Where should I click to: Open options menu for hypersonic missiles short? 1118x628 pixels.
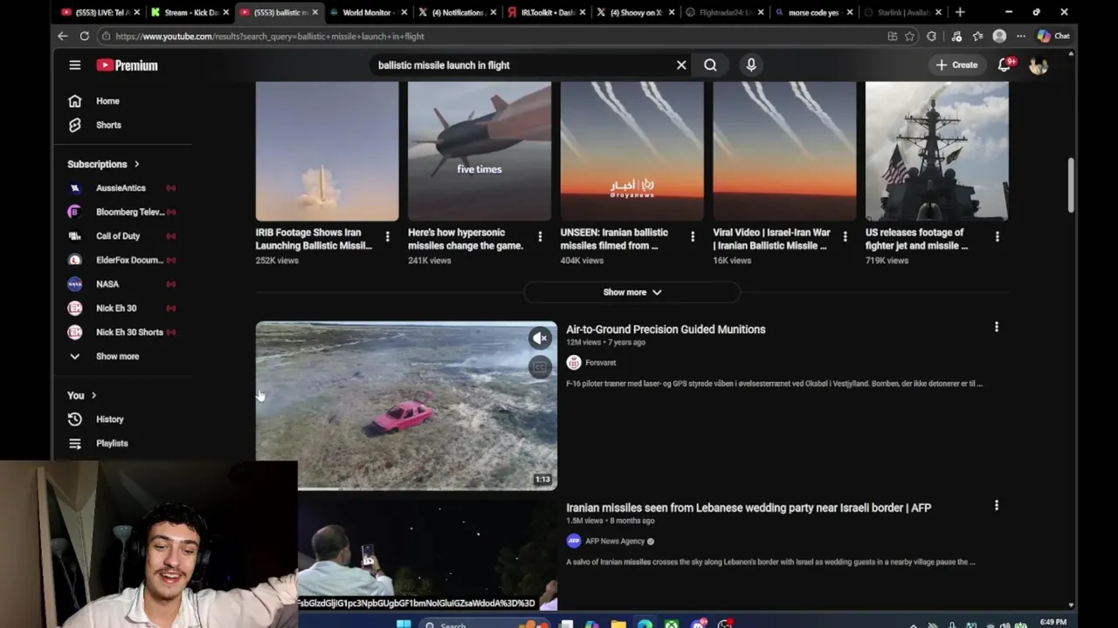[x=540, y=236]
